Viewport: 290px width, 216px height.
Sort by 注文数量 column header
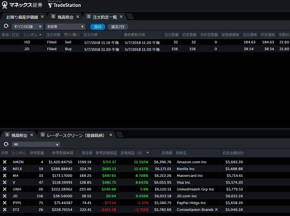coord(171,35)
